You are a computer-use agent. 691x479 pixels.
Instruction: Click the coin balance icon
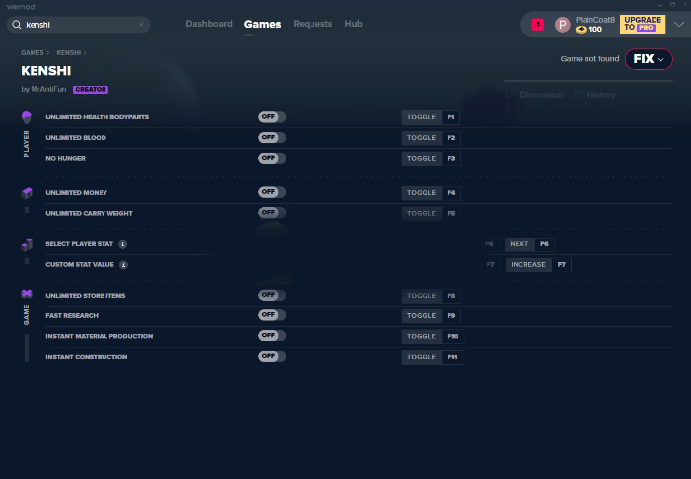[x=581, y=30]
